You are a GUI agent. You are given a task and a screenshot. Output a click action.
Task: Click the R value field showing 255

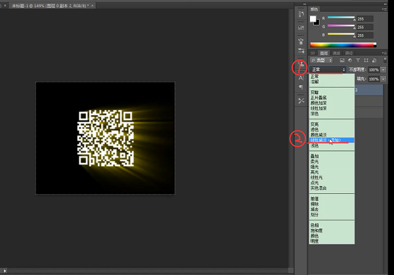click(x=365, y=19)
